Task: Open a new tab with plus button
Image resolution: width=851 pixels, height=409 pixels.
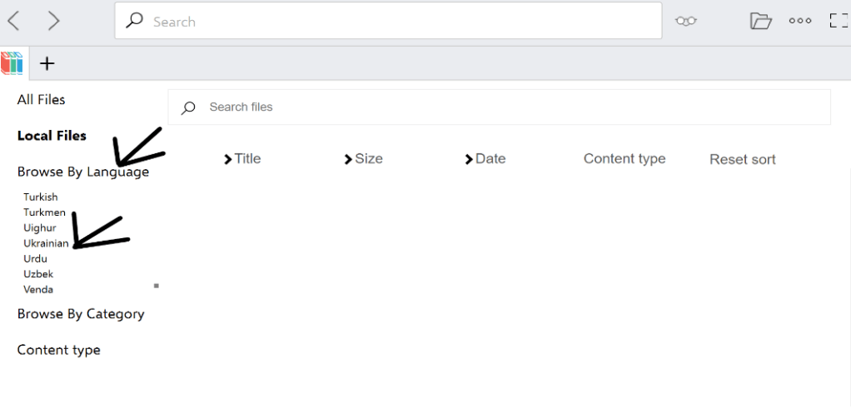Action: coord(47,63)
